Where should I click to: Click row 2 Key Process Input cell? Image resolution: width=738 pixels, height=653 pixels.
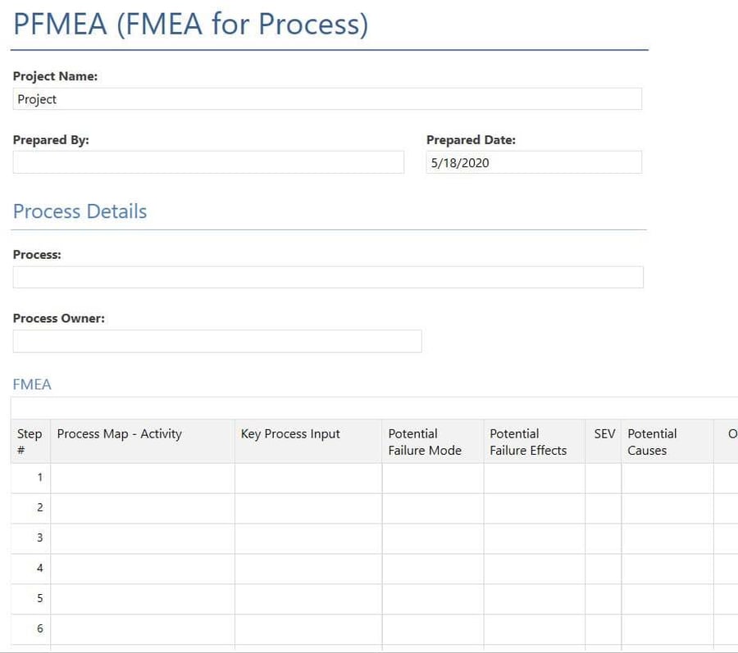[307, 507]
